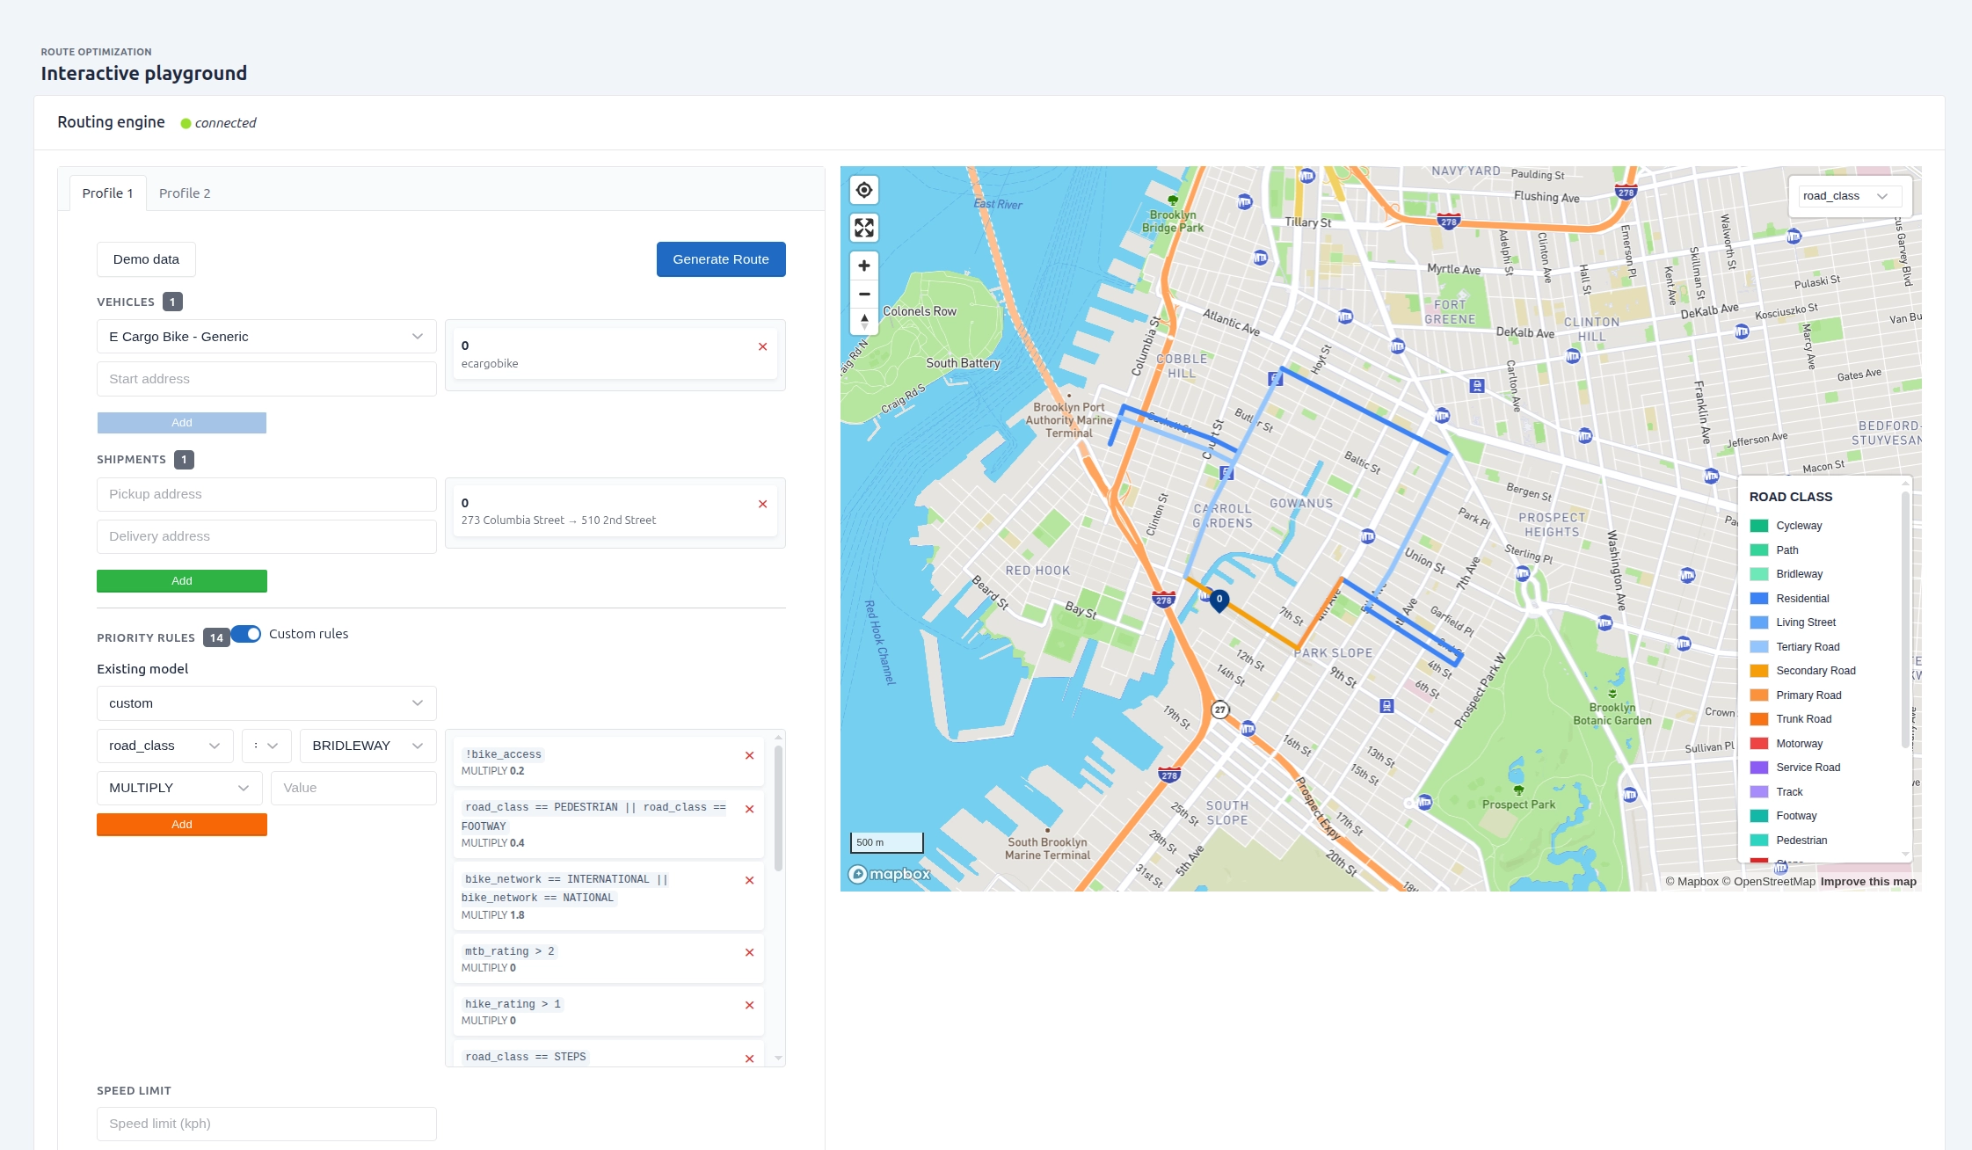Open the road_class map overlay dropdown
The width and height of the screenshot is (1972, 1150).
tap(1845, 195)
